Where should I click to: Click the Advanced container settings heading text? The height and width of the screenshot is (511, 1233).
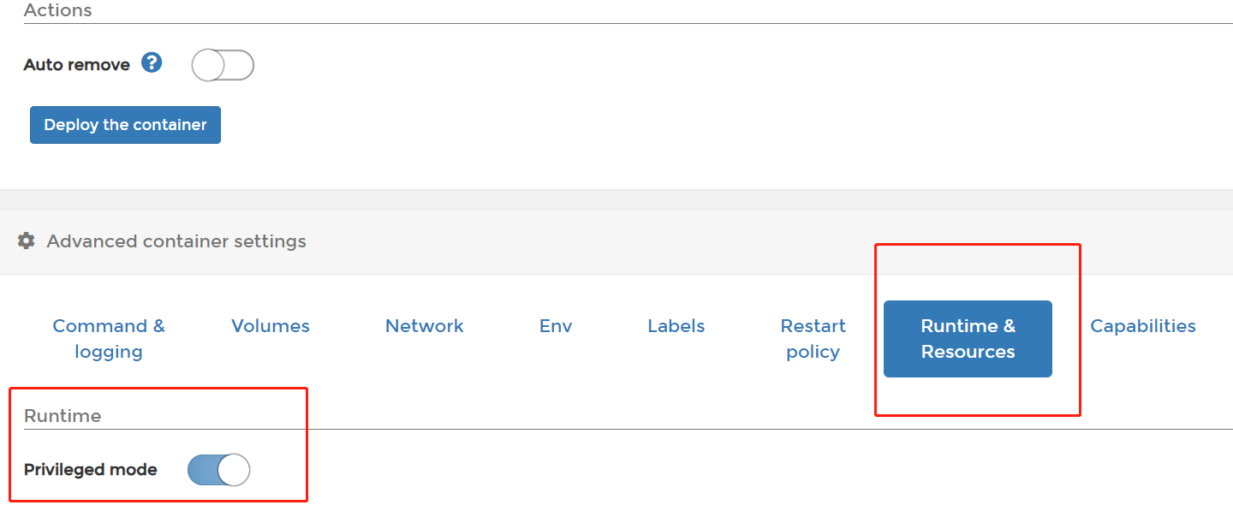[x=176, y=241]
